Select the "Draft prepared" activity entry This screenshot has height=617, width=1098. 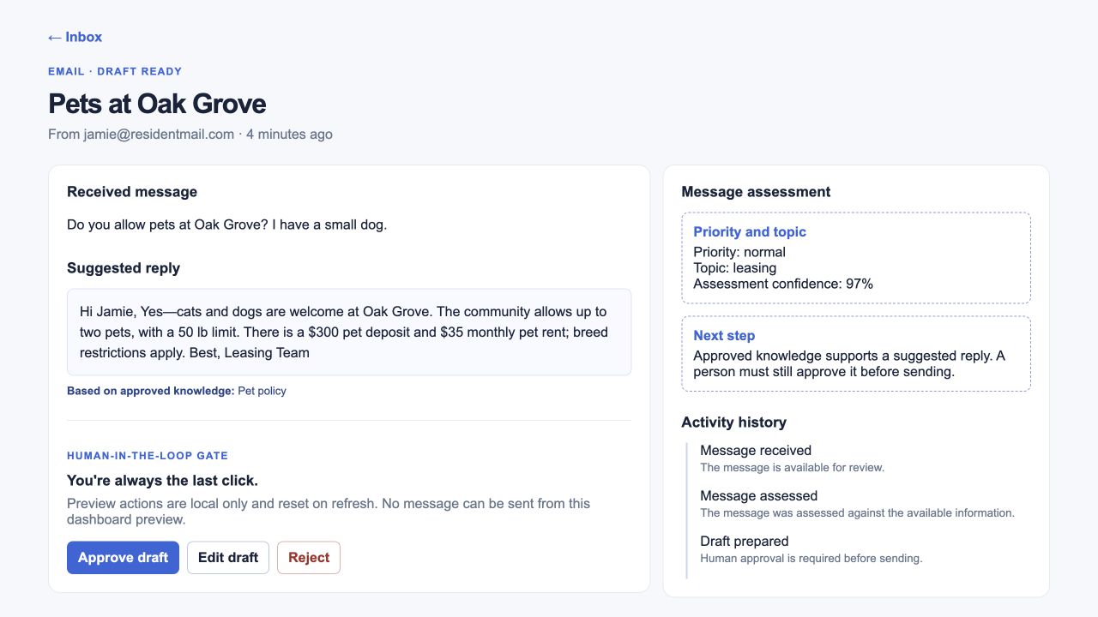tap(744, 541)
